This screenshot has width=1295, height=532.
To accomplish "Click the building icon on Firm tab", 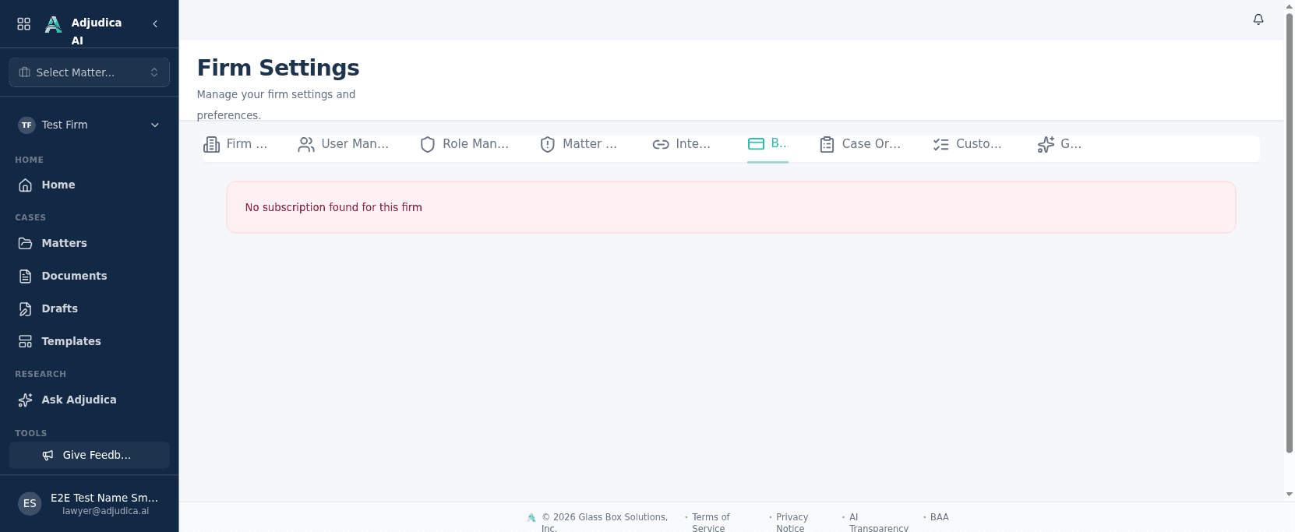I will 211,144.
